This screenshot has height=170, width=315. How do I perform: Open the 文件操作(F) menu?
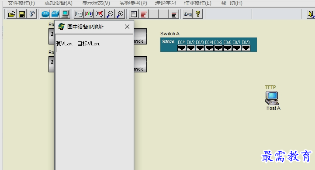[x=21, y=3]
